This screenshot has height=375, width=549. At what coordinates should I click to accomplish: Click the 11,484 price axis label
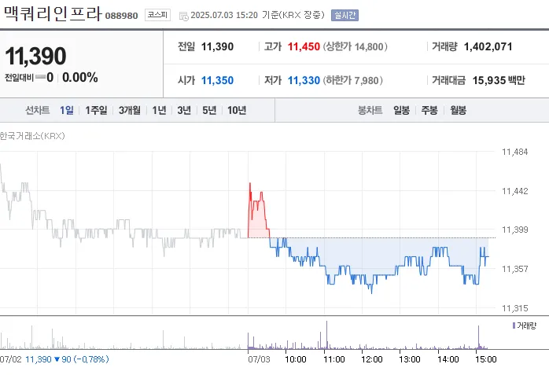point(514,152)
